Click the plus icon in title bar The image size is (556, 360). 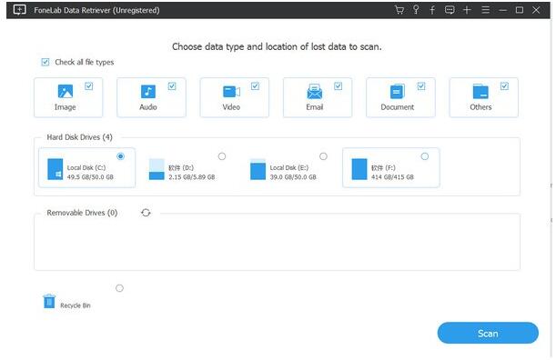pyautogui.click(x=467, y=10)
